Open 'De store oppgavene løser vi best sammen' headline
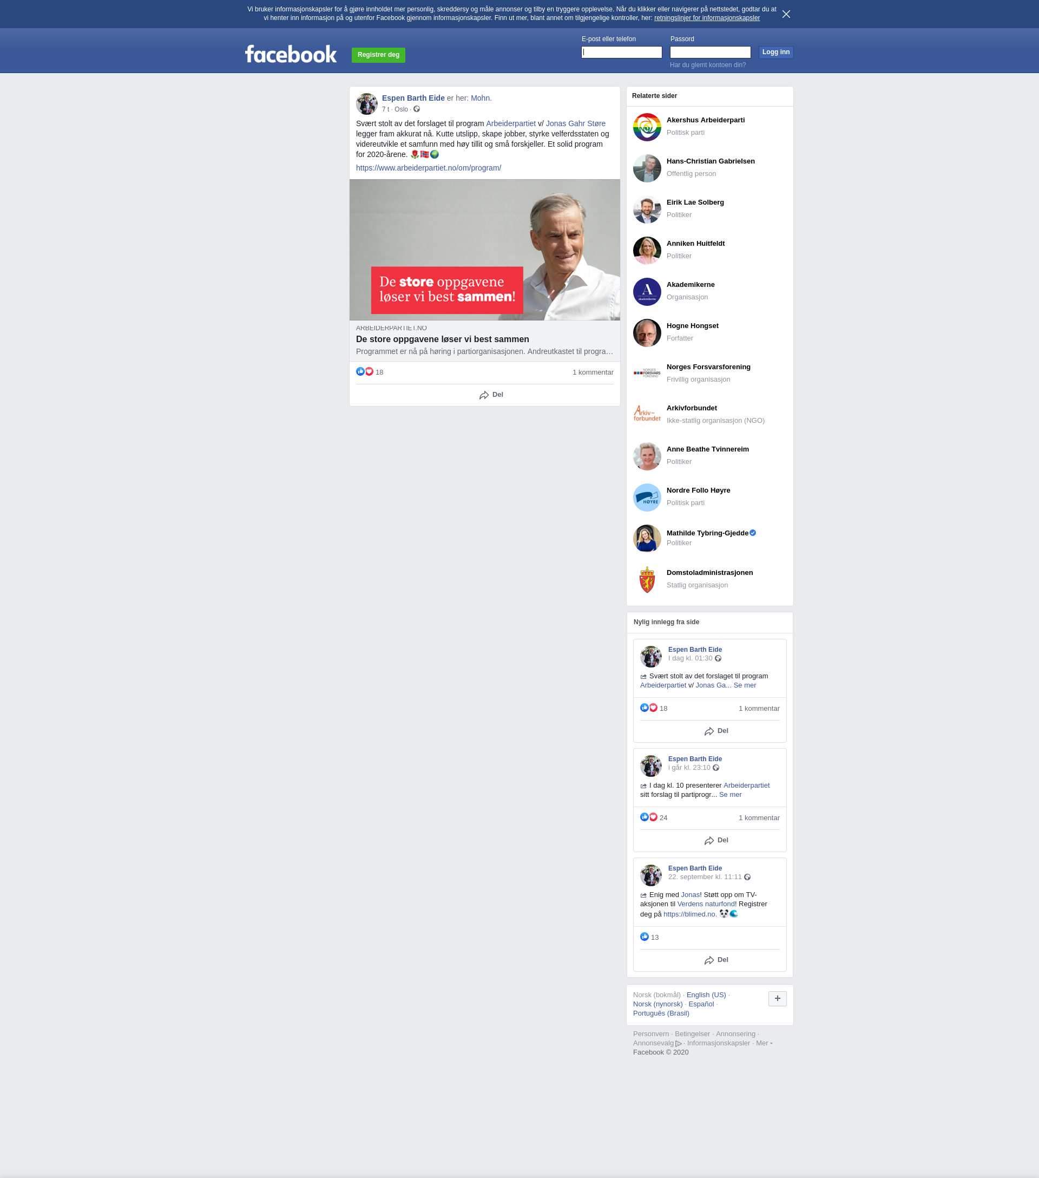1039x1178 pixels. pyautogui.click(x=442, y=339)
